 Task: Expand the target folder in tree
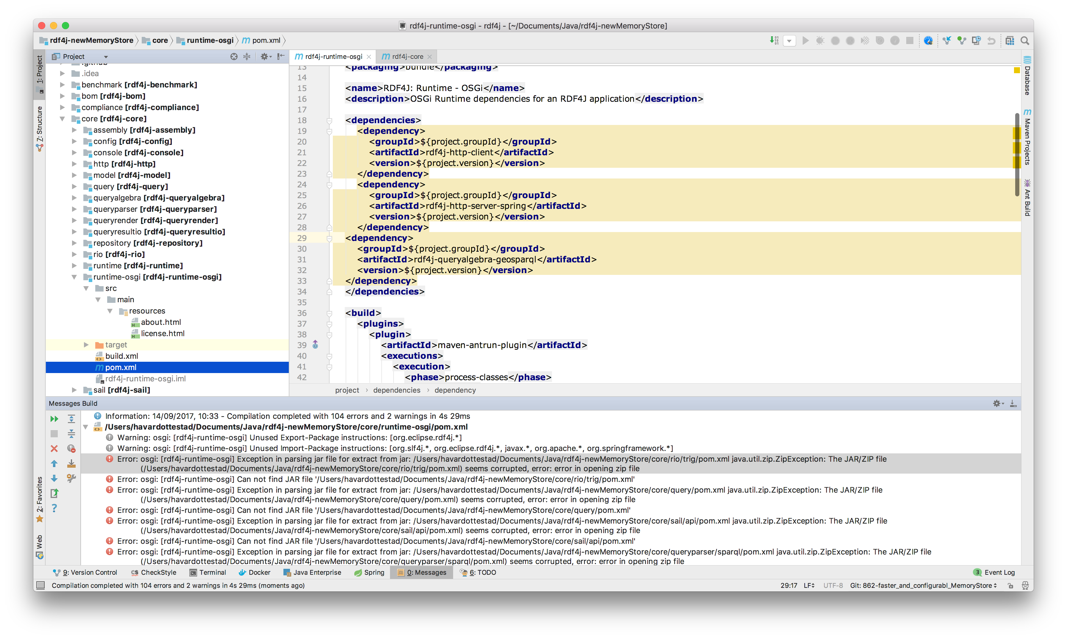pyautogui.click(x=86, y=345)
